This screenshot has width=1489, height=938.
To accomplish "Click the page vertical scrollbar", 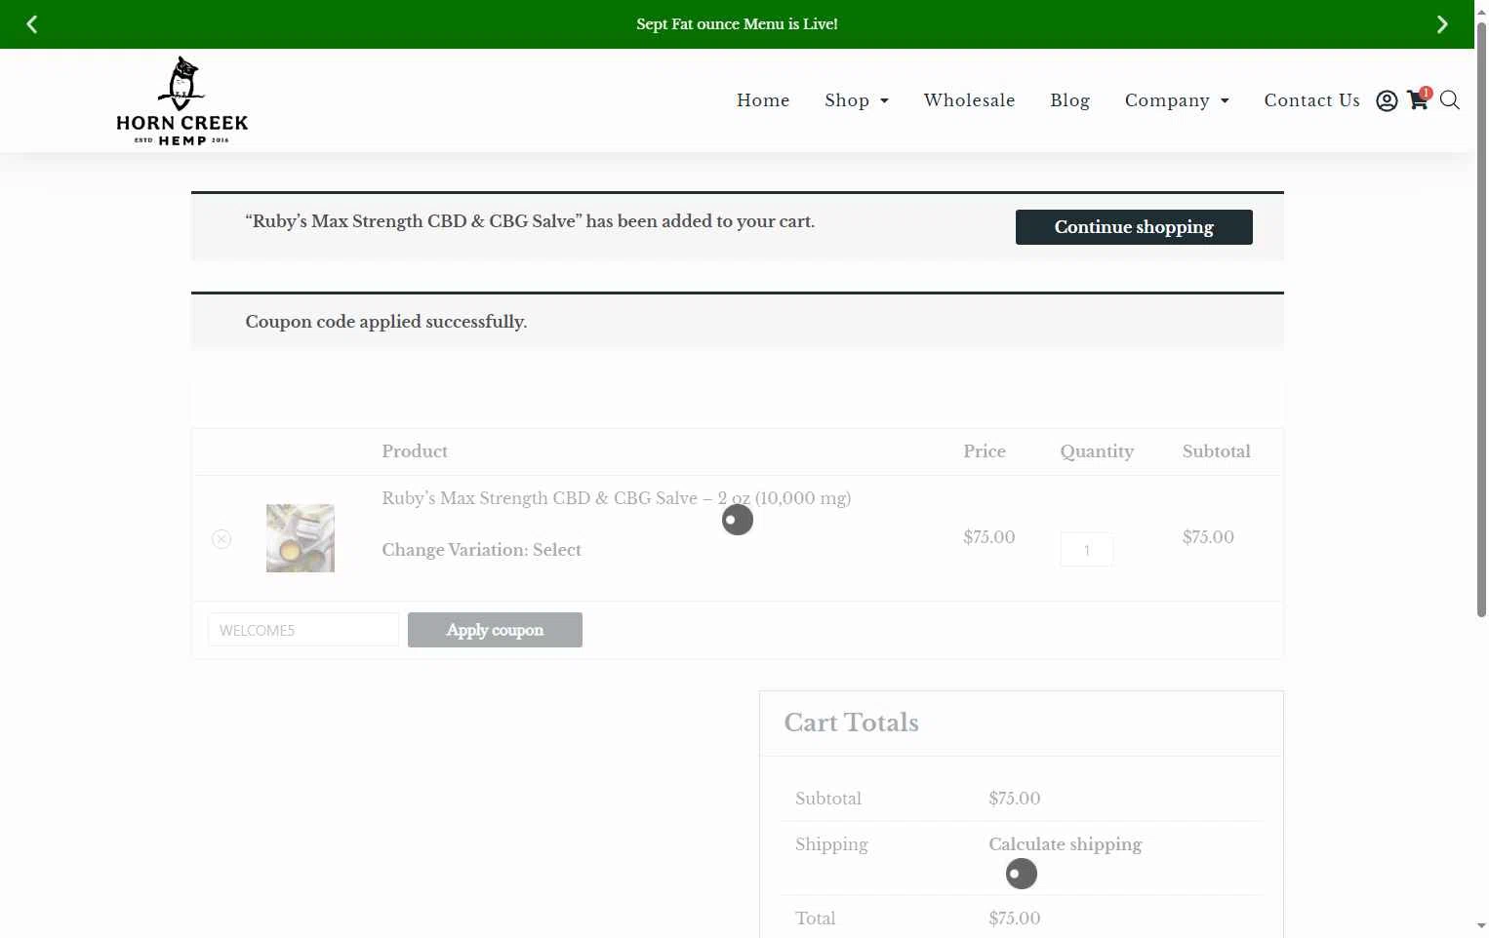I will click(x=1481, y=322).
